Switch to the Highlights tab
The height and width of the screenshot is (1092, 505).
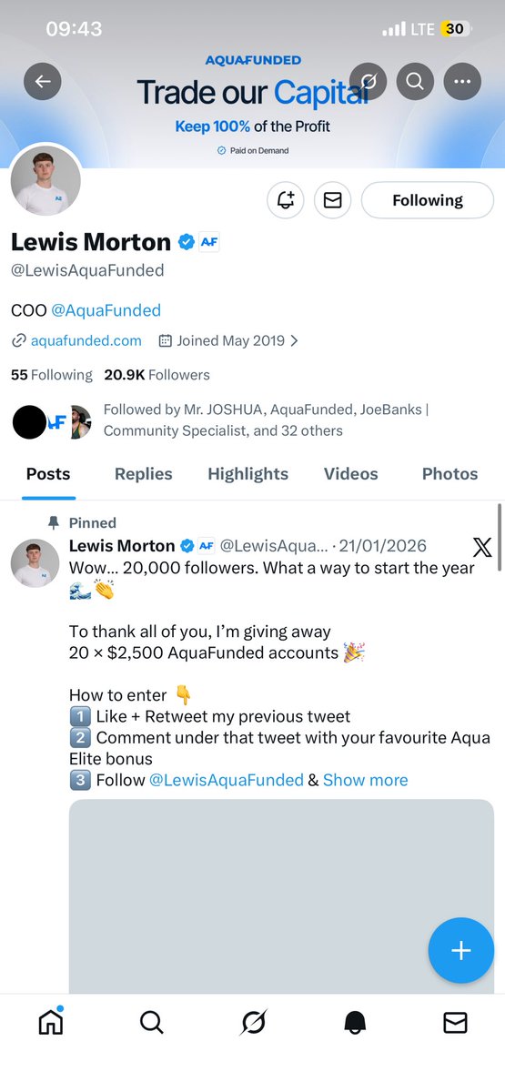pyautogui.click(x=247, y=473)
